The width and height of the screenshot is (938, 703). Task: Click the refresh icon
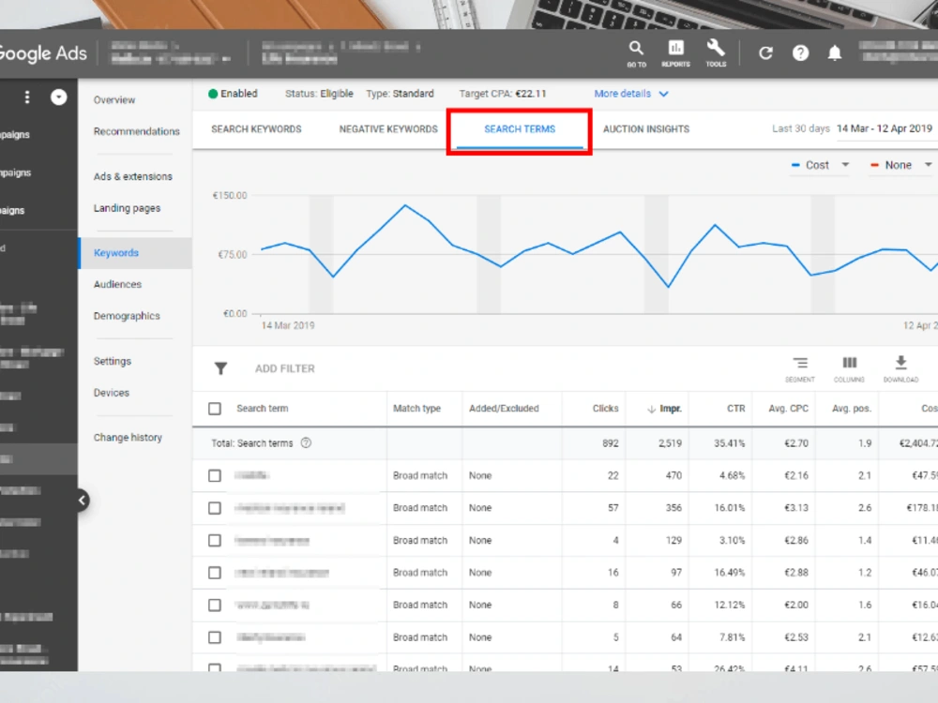click(x=765, y=53)
